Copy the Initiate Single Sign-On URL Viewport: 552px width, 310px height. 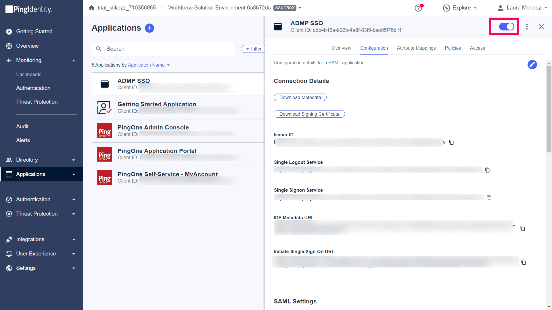(524, 262)
